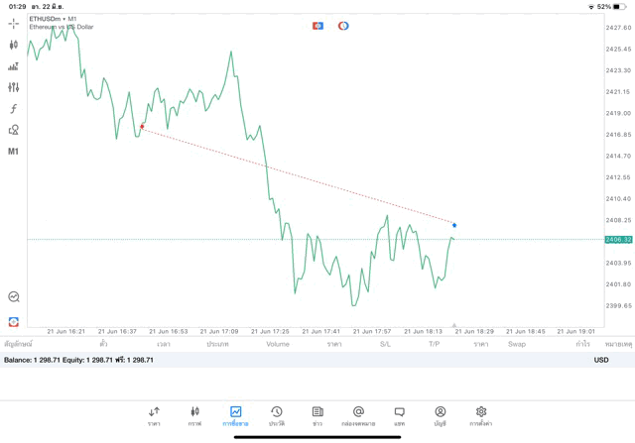
Task: Select the crosshair tool in left toolbar
Action: 14,23
